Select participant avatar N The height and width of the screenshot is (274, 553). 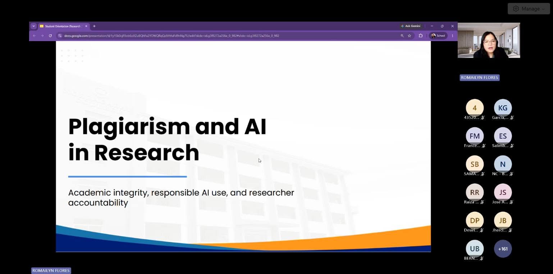(x=503, y=164)
